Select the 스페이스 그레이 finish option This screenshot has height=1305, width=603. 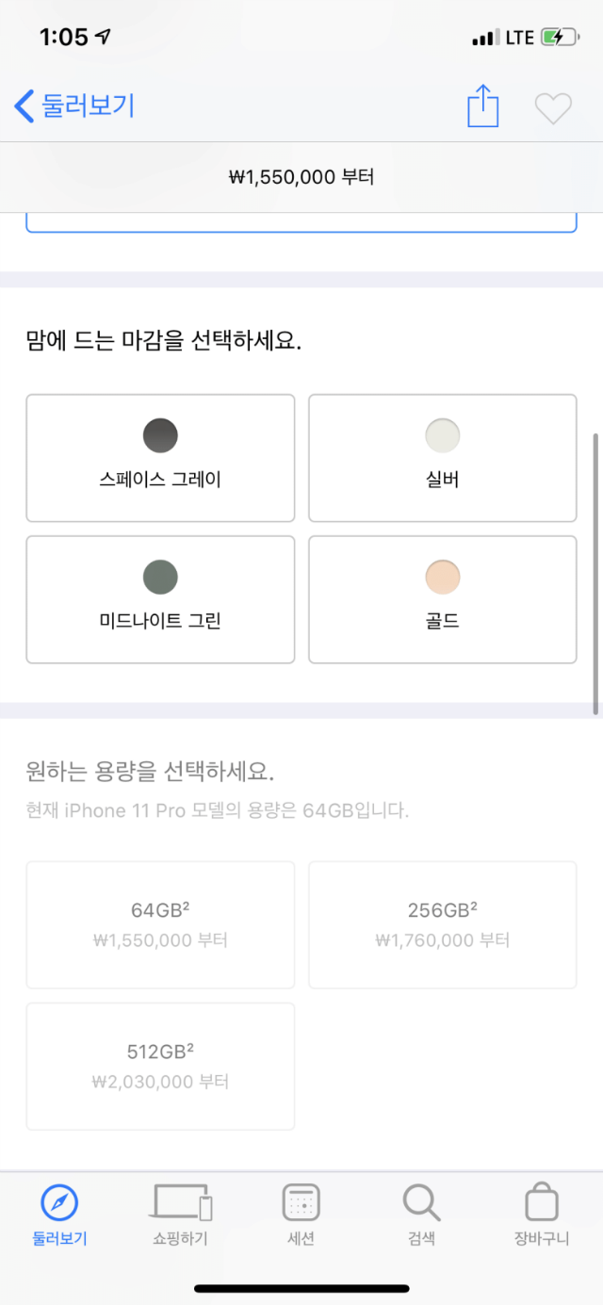click(160, 458)
